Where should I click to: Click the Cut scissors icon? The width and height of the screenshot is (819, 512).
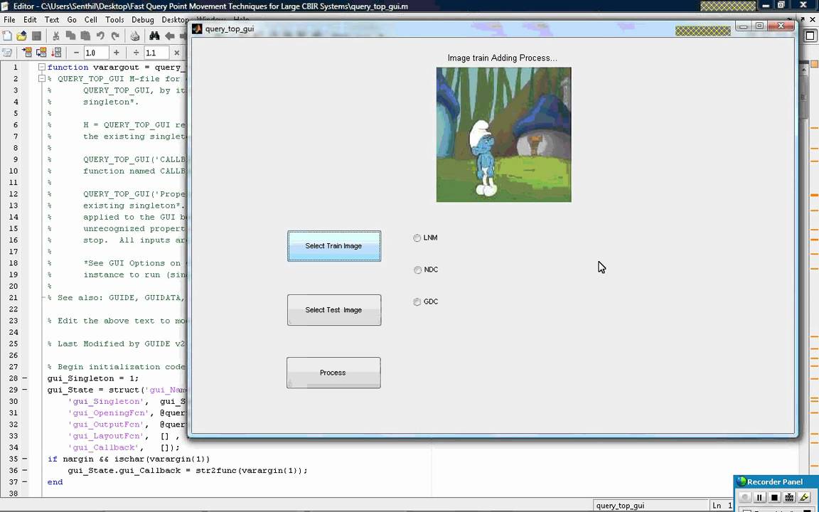click(x=56, y=36)
